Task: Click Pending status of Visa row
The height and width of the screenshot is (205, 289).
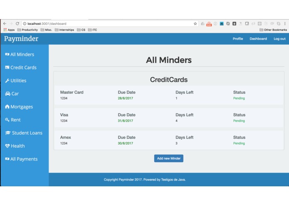Action: 239,121
